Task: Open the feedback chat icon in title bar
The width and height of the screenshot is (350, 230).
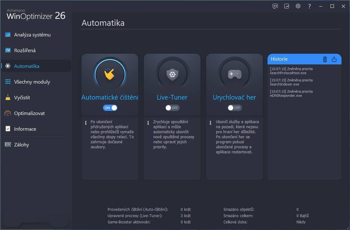Action: [x=275, y=6]
